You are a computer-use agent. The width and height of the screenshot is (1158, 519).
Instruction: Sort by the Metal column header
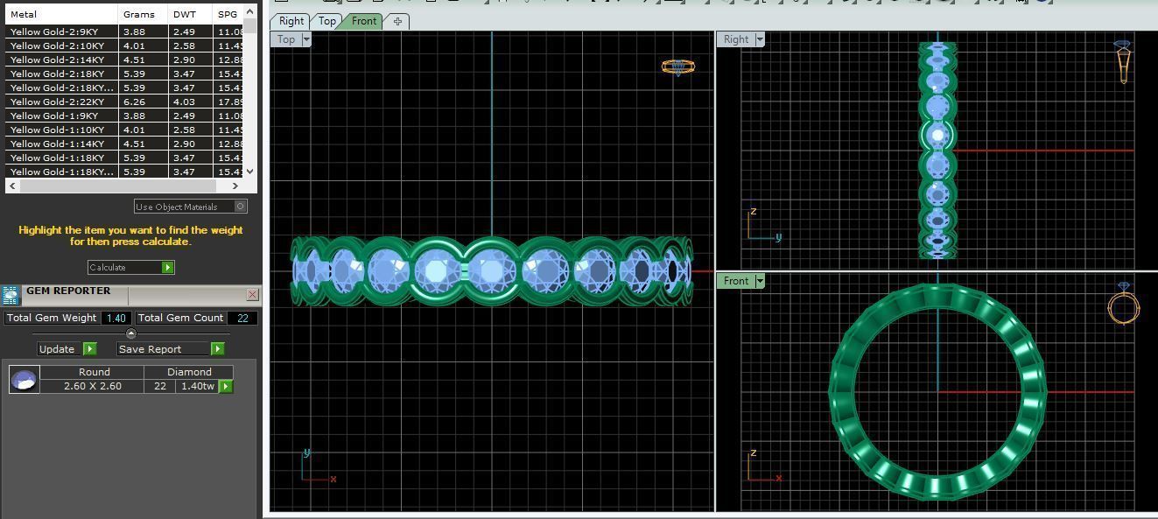click(x=61, y=14)
